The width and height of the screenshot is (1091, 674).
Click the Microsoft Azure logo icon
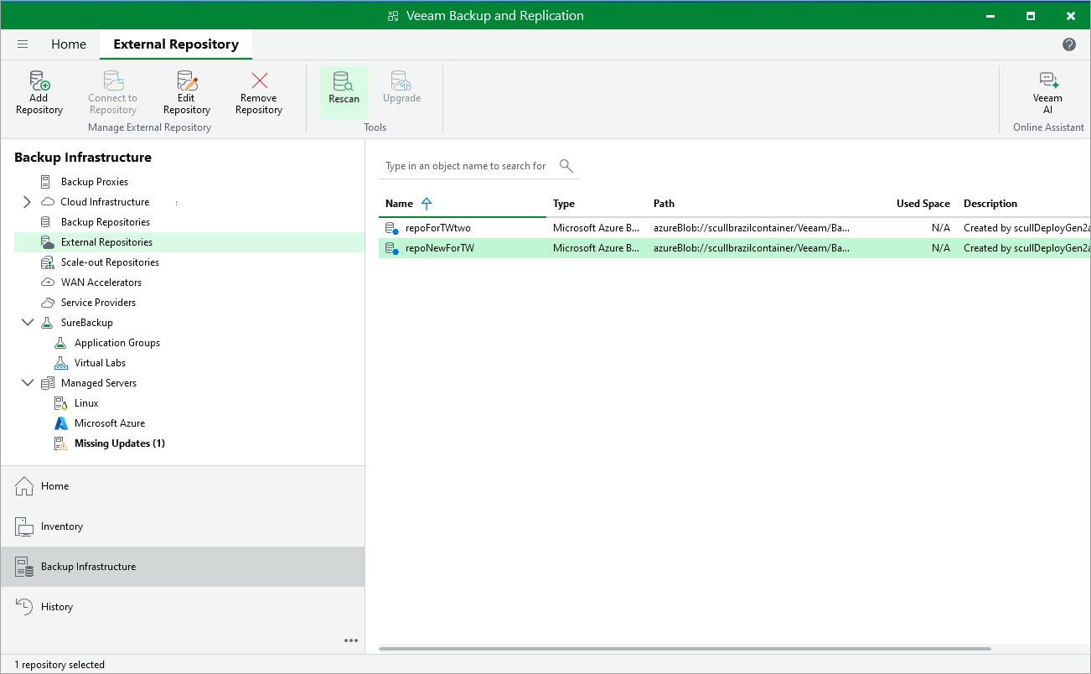point(60,423)
